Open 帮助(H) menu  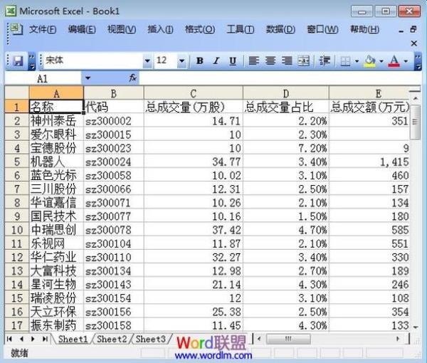[x=364, y=29]
